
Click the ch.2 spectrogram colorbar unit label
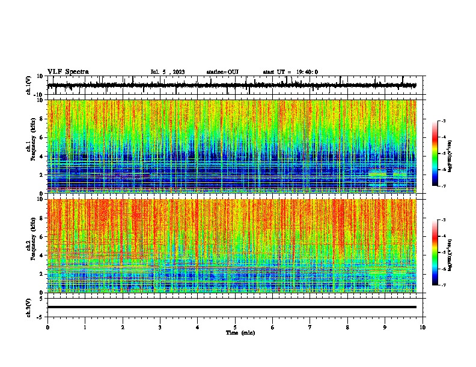pyautogui.click(x=450, y=255)
